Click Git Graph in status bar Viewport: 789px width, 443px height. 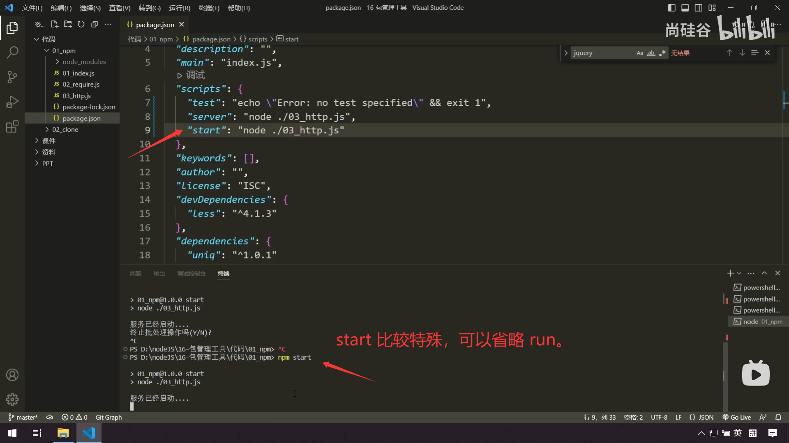108,417
